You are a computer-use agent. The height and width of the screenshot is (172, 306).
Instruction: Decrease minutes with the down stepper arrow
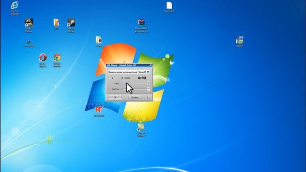coord(149,90)
